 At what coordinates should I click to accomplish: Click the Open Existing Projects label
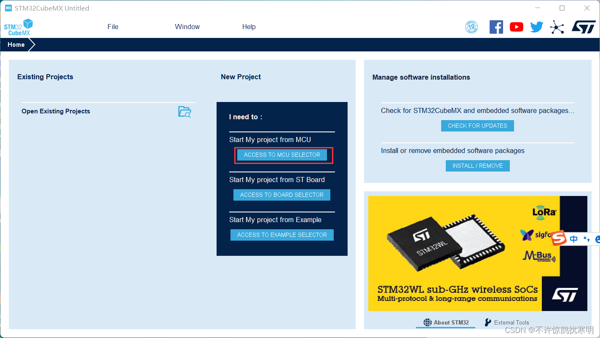56,111
